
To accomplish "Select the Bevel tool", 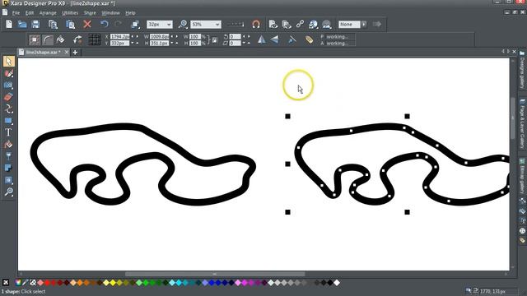I will (8, 180).
